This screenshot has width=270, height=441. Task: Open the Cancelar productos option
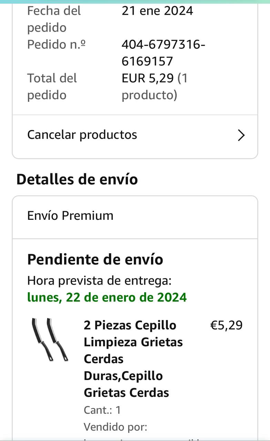[x=82, y=135]
